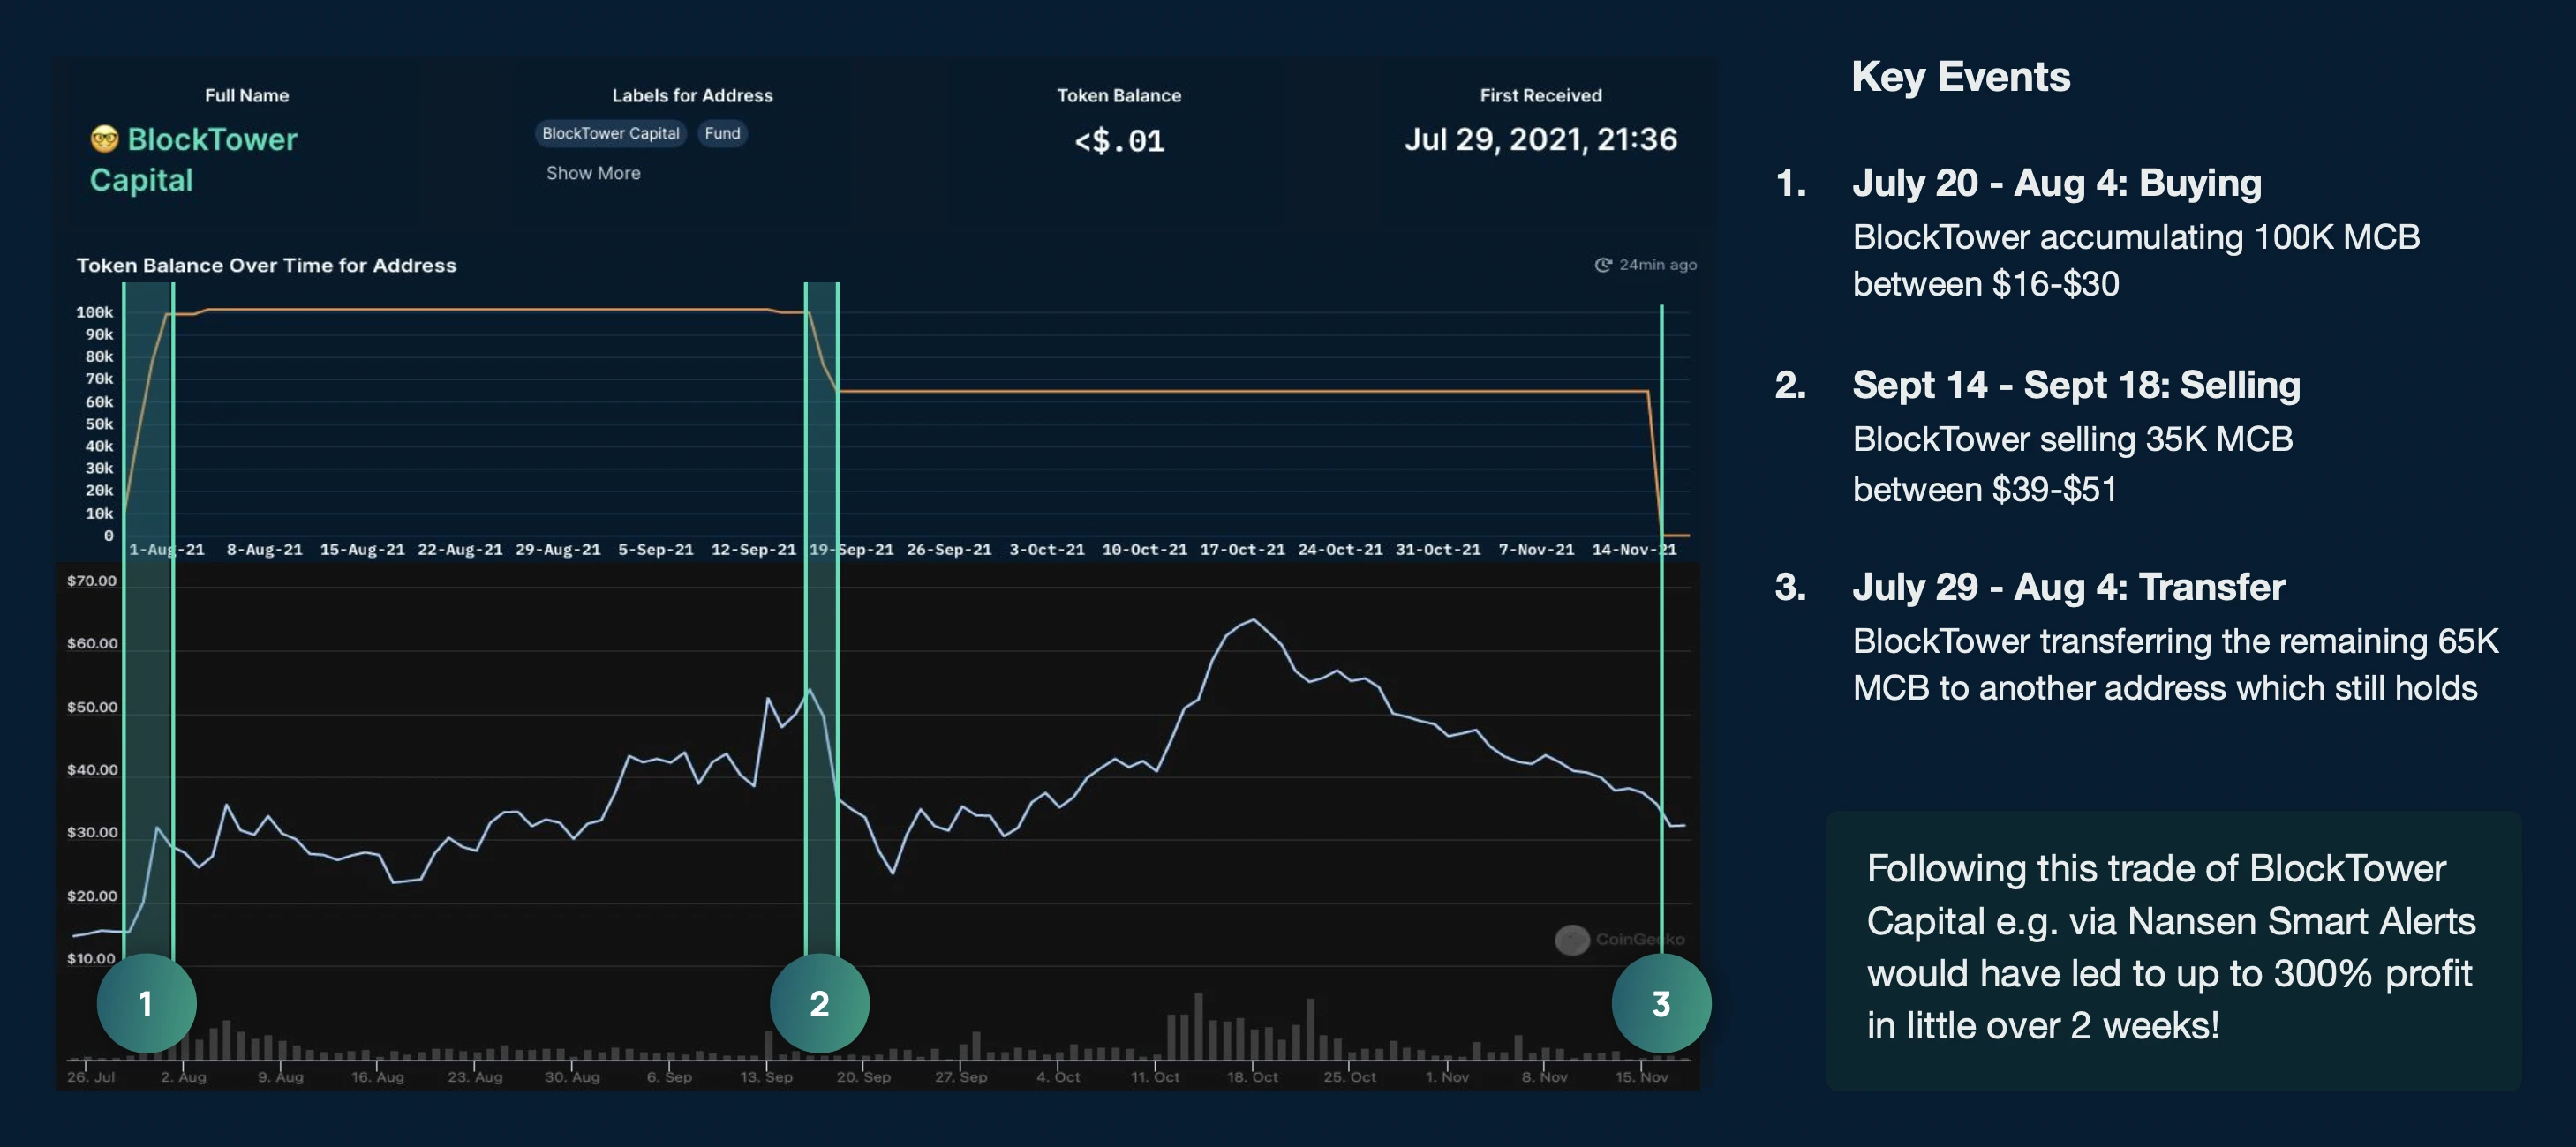Click the <$.01 token balance value
This screenshot has height=1147, width=2576.
[1119, 141]
